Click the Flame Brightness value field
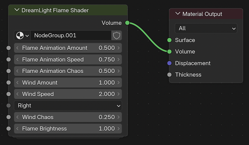The width and height of the screenshot is (249, 145). 68,129
